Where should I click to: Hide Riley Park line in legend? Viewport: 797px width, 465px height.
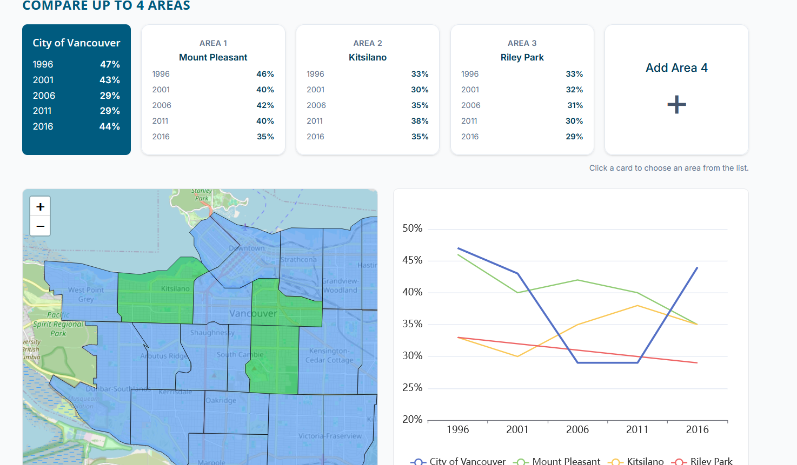click(702, 461)
